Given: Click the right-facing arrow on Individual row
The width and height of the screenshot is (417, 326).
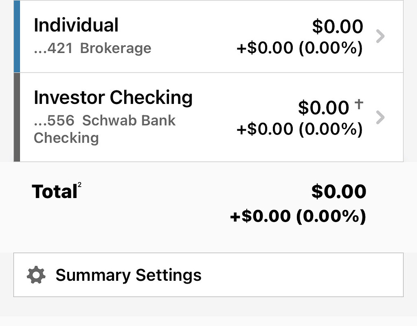Looking at the screenshot, I should pyautogui.click(x=380, y=36).
